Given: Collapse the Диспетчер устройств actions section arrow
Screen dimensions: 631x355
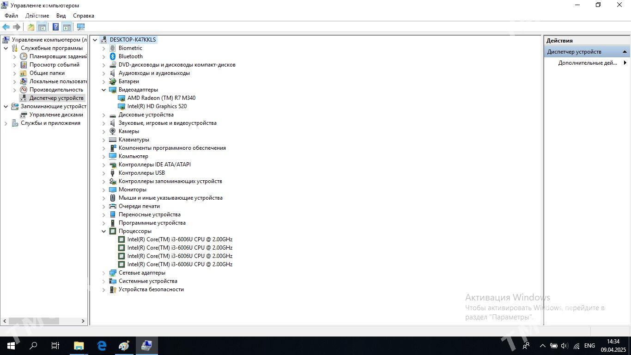Looking at the screenshot, I should tap(625, 52).
